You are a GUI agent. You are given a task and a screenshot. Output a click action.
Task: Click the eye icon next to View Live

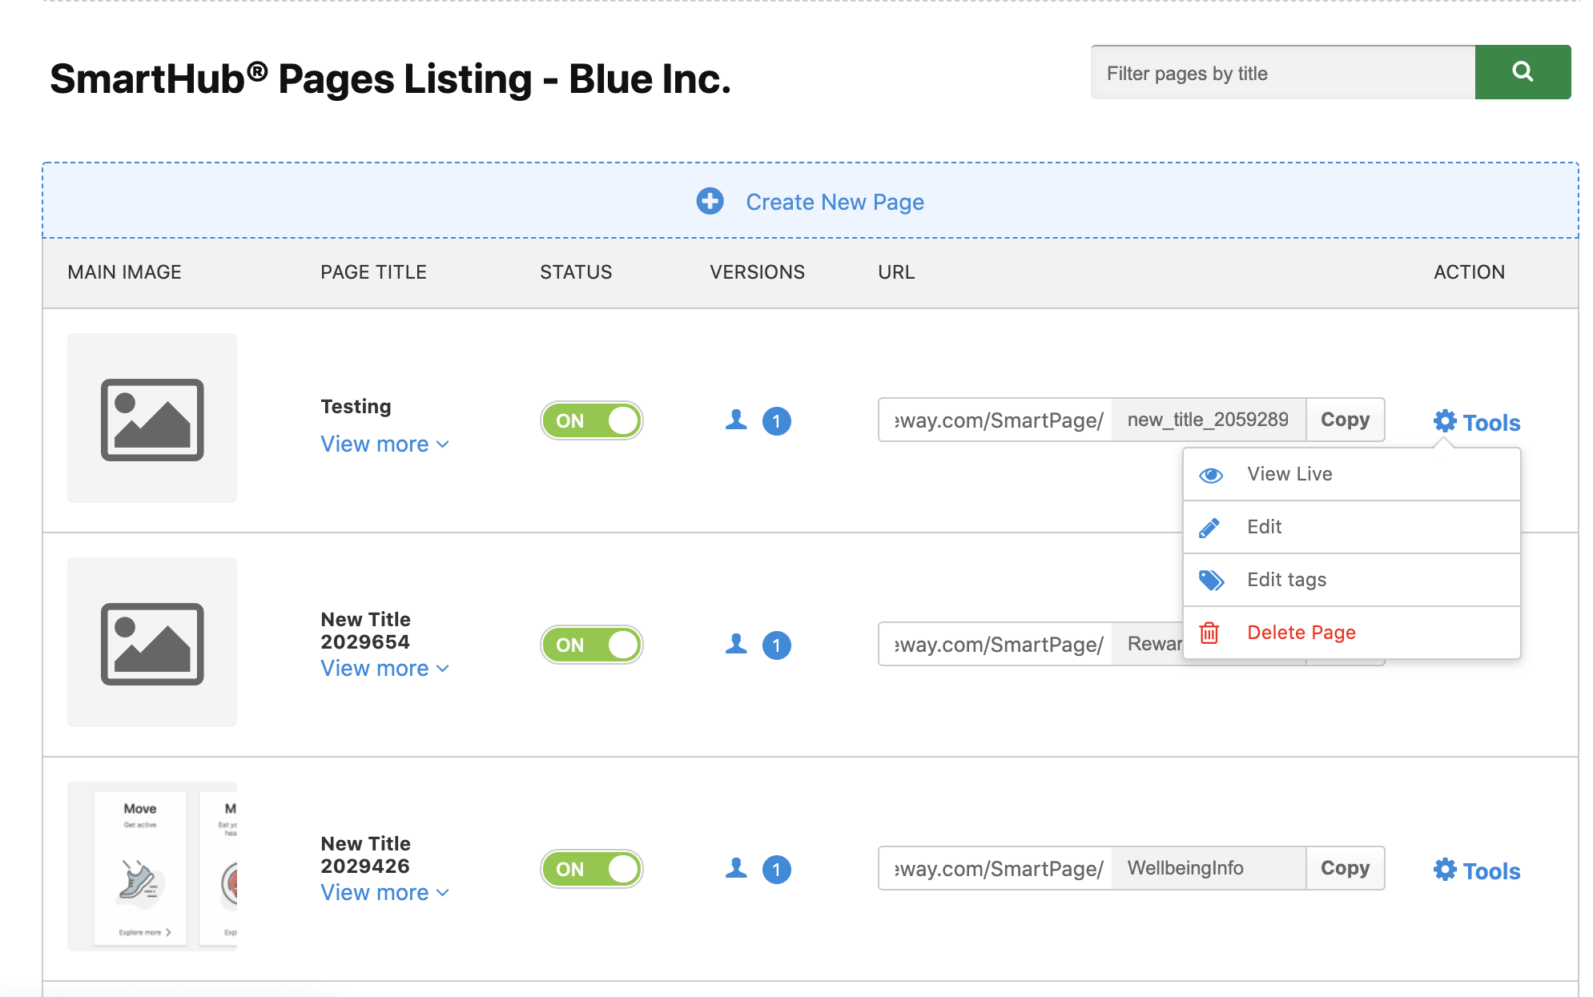pyautogui.click(x=1211, y=475)
